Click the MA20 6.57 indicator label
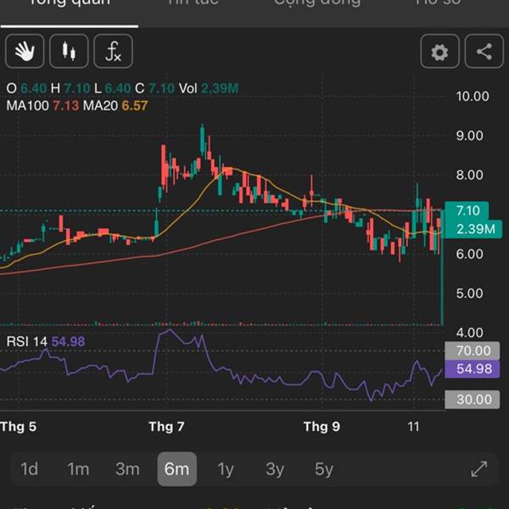 (x=115, y=106)
